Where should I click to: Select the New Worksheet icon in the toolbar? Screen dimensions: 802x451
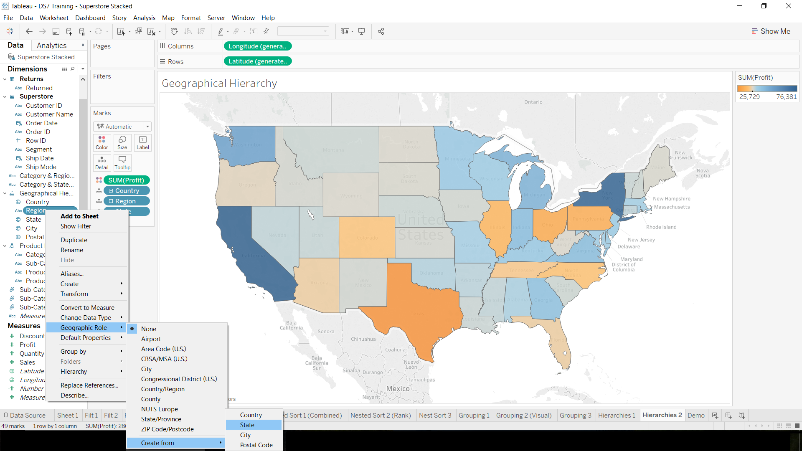[x=121, y=31]
